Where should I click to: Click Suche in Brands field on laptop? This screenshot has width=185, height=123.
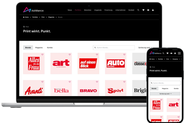(114, 48)
